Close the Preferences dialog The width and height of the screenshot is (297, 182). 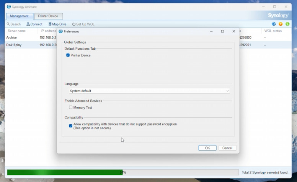pos(234,31)
